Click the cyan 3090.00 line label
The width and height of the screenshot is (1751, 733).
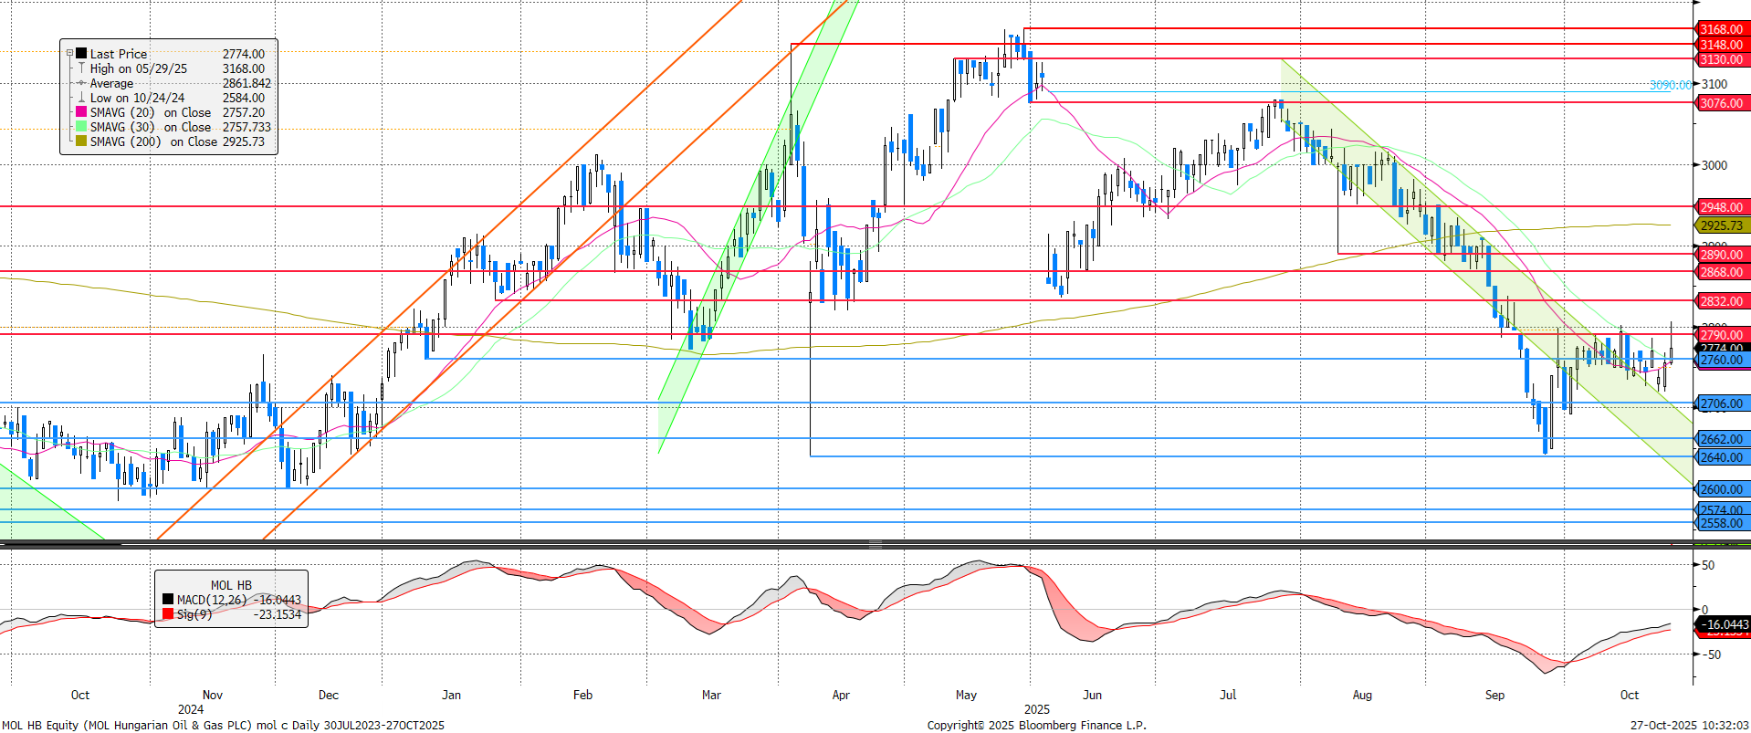pos(1669,85)
